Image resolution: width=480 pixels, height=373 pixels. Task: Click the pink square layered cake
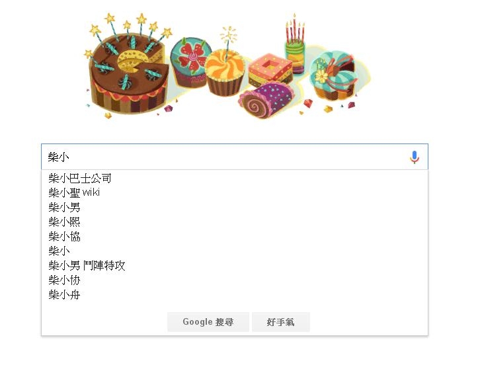270,70
